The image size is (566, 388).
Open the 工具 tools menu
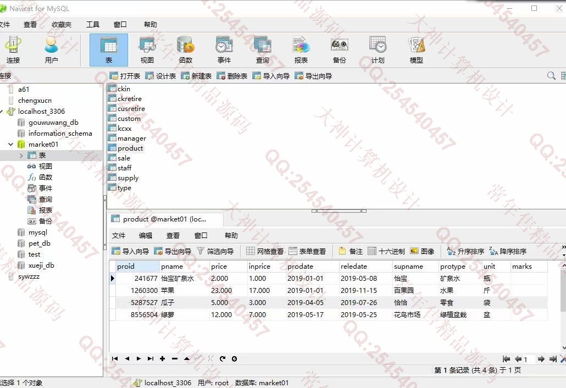pyautogui.click(x=93, y=25)
